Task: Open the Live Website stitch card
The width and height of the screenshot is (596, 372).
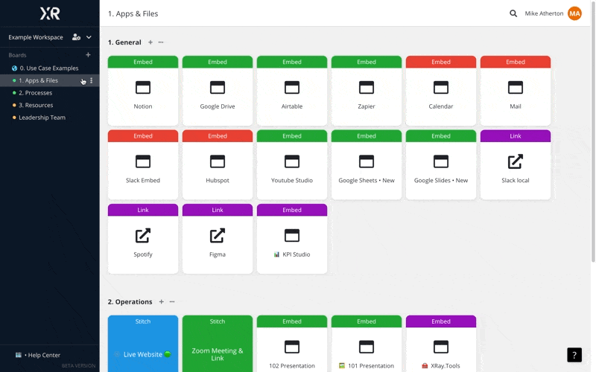Action: pyautogui.click(x=143, y=344)
